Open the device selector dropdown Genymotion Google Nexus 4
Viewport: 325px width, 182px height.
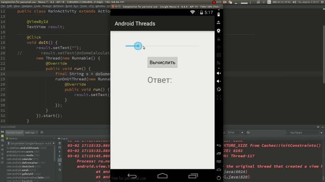(x=31, y=143)
